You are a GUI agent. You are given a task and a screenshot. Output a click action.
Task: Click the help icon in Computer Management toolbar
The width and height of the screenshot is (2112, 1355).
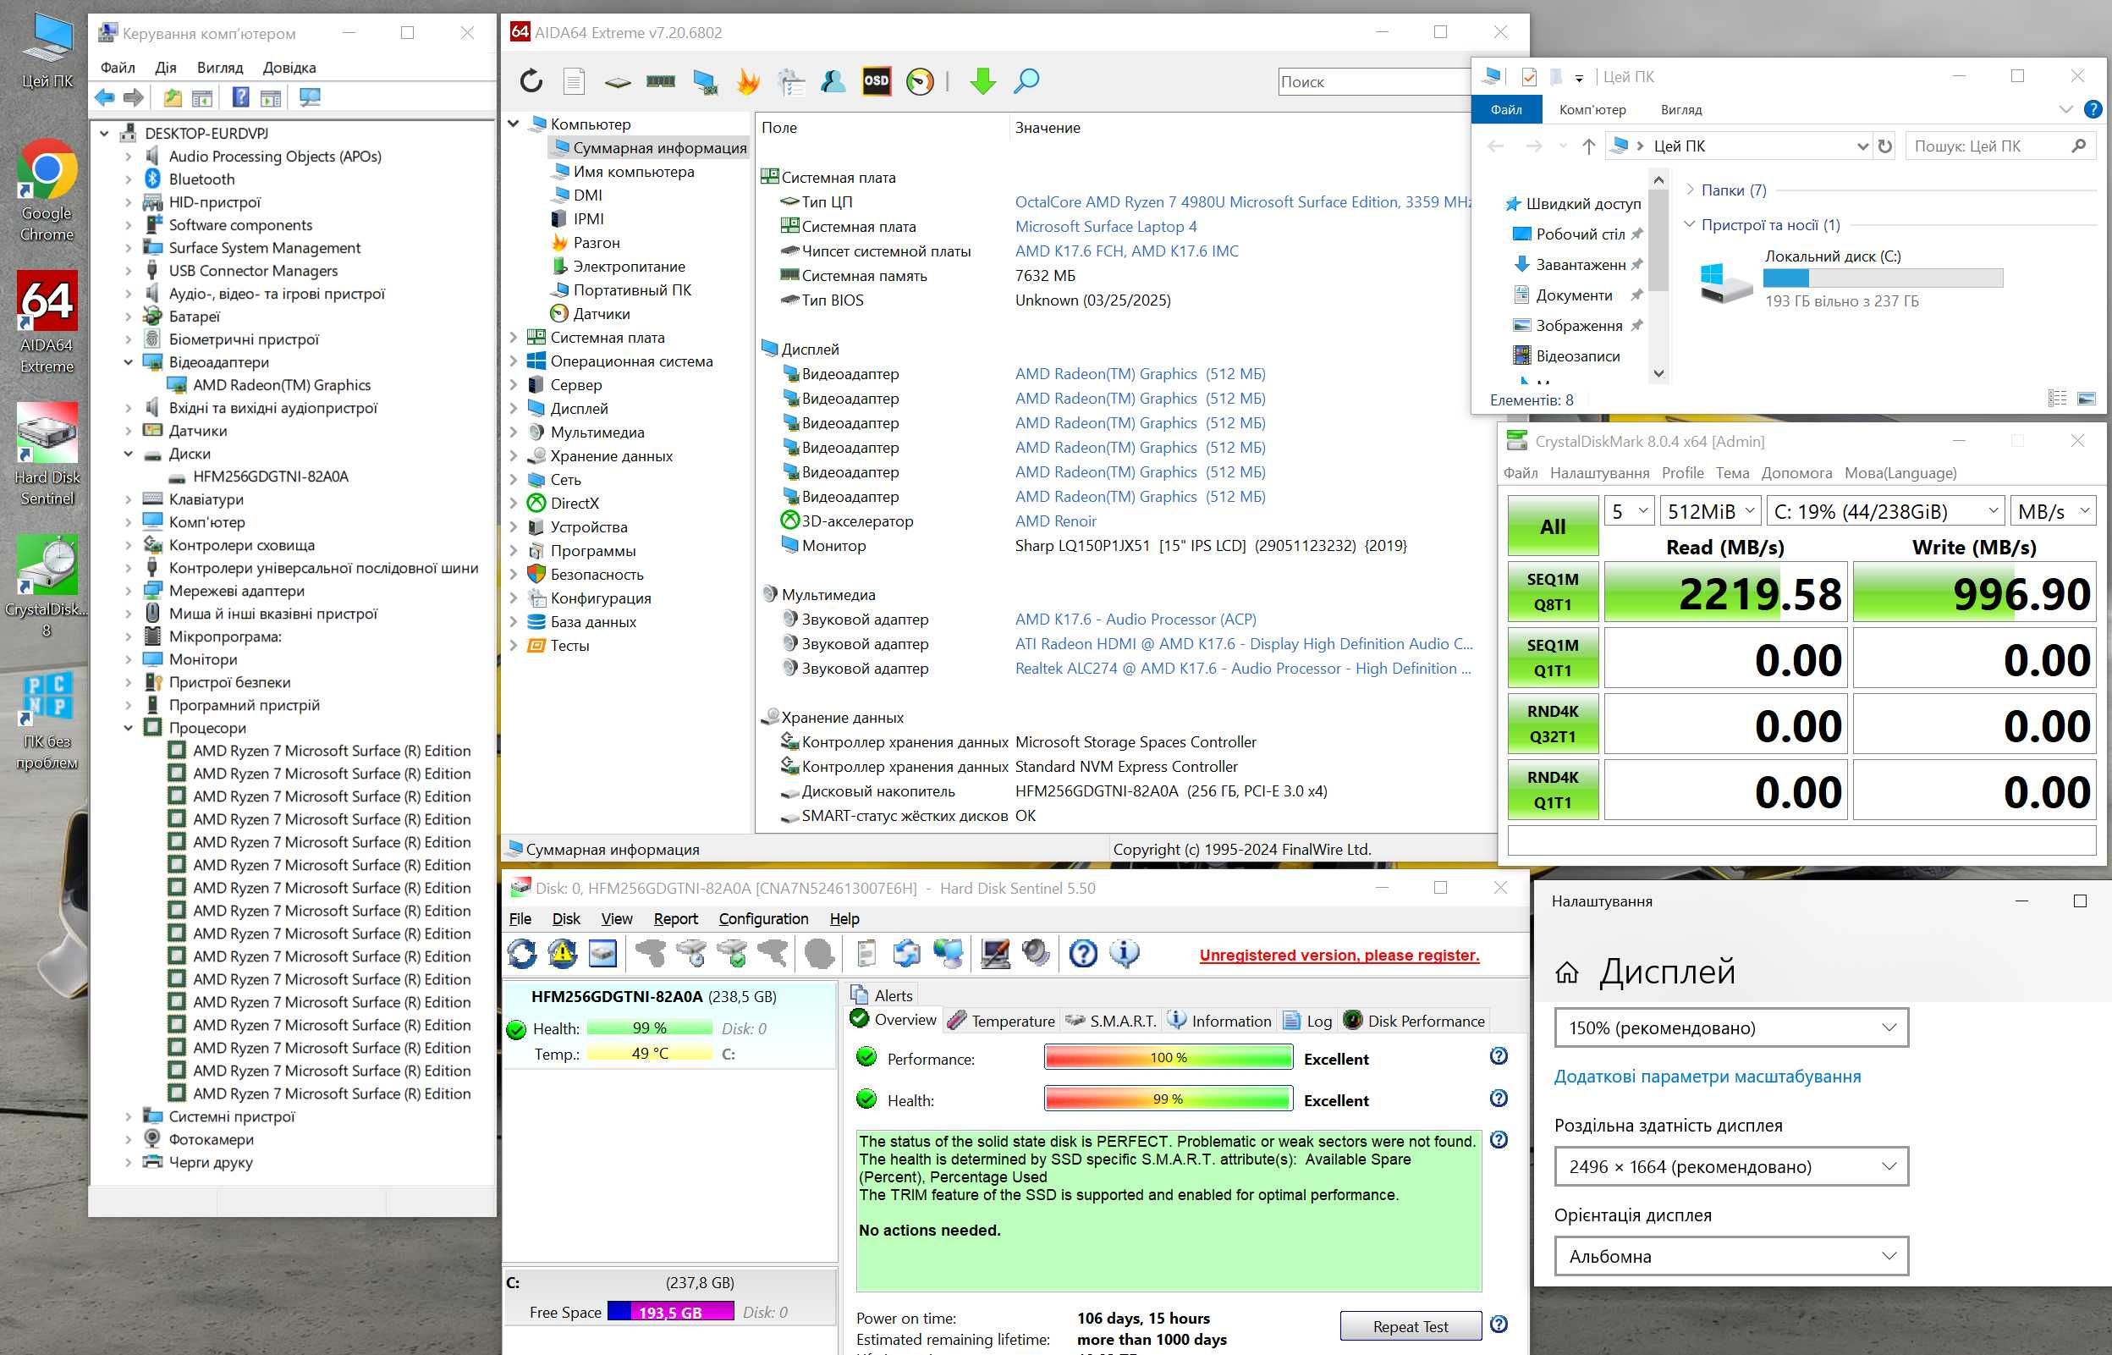coord(240,97)
